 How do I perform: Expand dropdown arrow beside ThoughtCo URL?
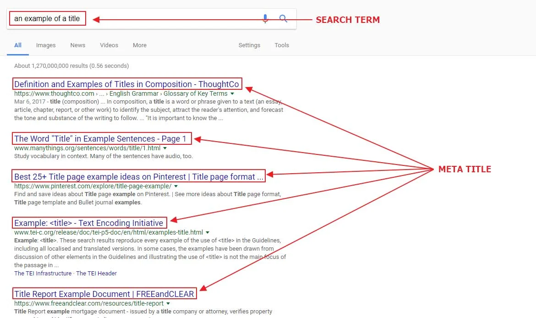(233, 94)
